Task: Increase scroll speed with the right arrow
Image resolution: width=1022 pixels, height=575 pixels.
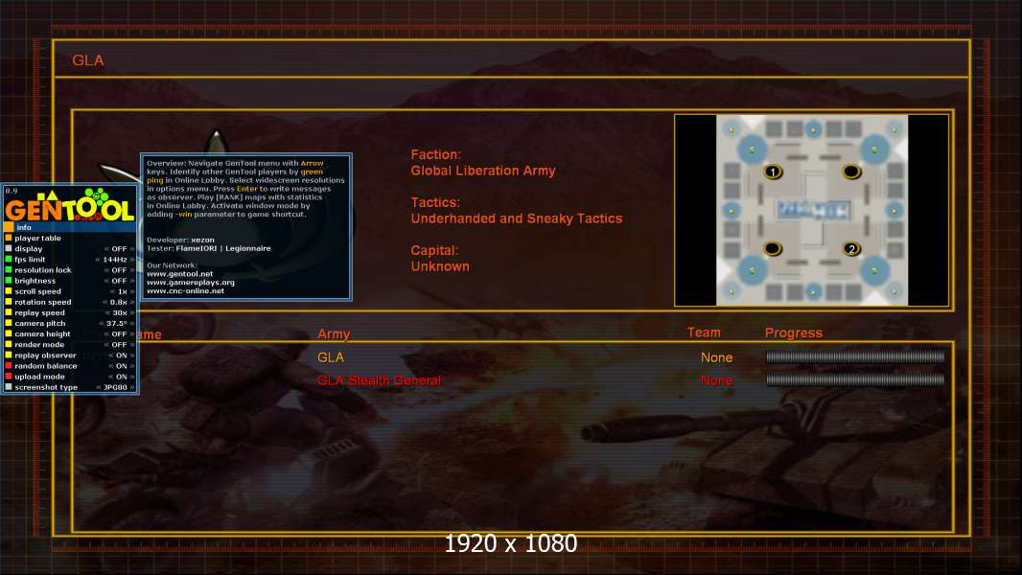Action: [132, 291]
